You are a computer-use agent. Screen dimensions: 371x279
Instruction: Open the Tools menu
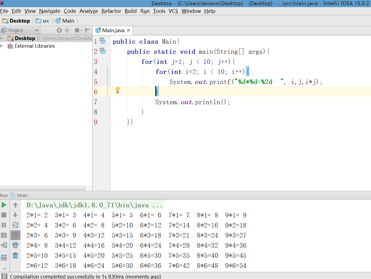pyautogui.click(x=159, y=11)
